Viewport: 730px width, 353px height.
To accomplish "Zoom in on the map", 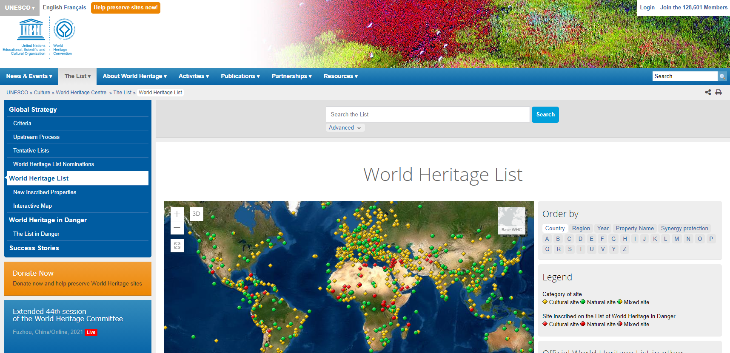I will click(x=177, y=214).
